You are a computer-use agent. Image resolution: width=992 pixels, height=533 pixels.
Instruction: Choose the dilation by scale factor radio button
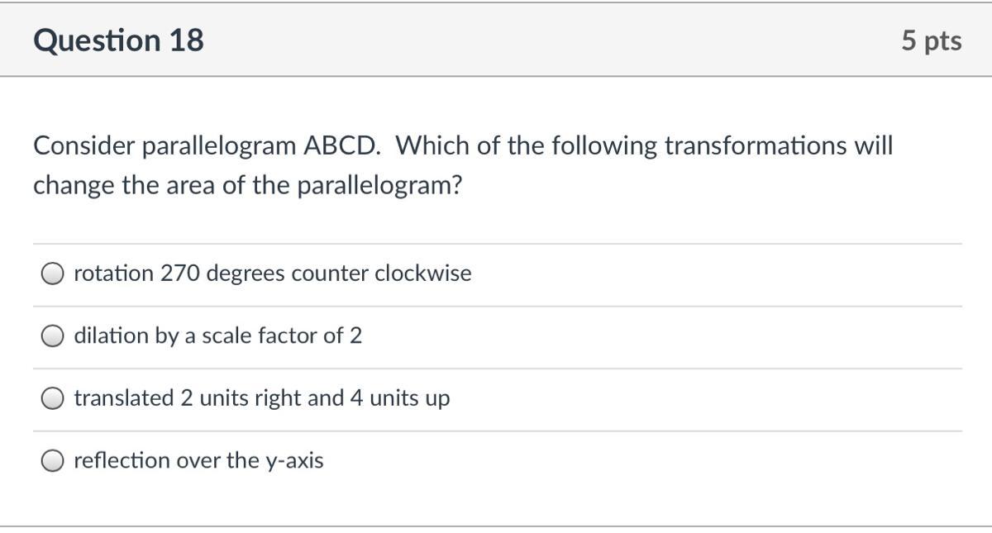click(54, 336)
